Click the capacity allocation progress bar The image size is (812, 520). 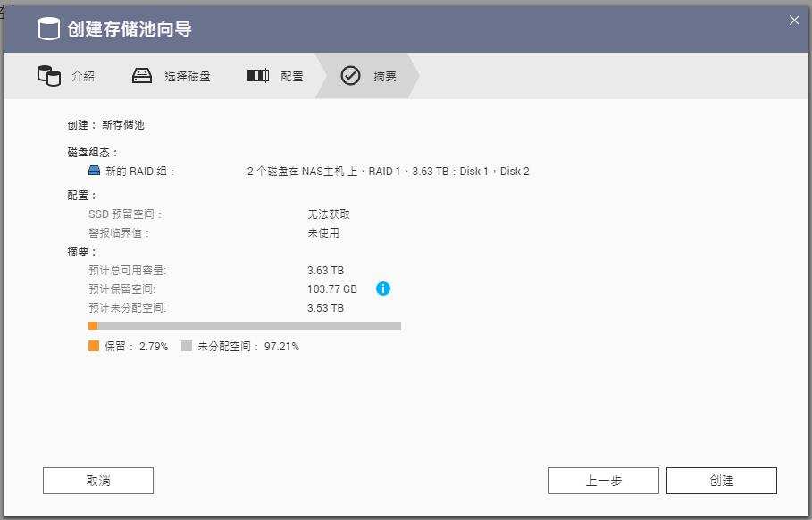pyautogui.click(x=246, y=325)
